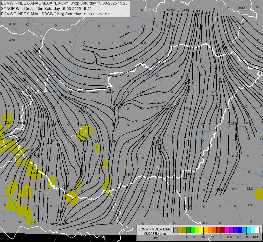This screenshot has height=242, width=263.
Task: Click the map value 27.0
Action: click(x=234, y=190)
